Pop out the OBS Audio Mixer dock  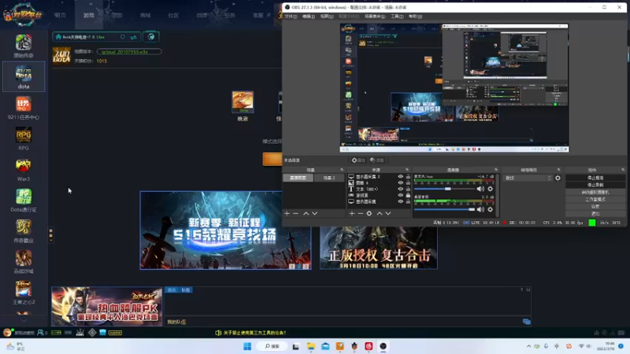pos(496,170)
